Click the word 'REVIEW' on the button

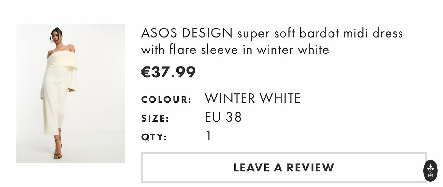pyautogui.click(x=310, y=168)
